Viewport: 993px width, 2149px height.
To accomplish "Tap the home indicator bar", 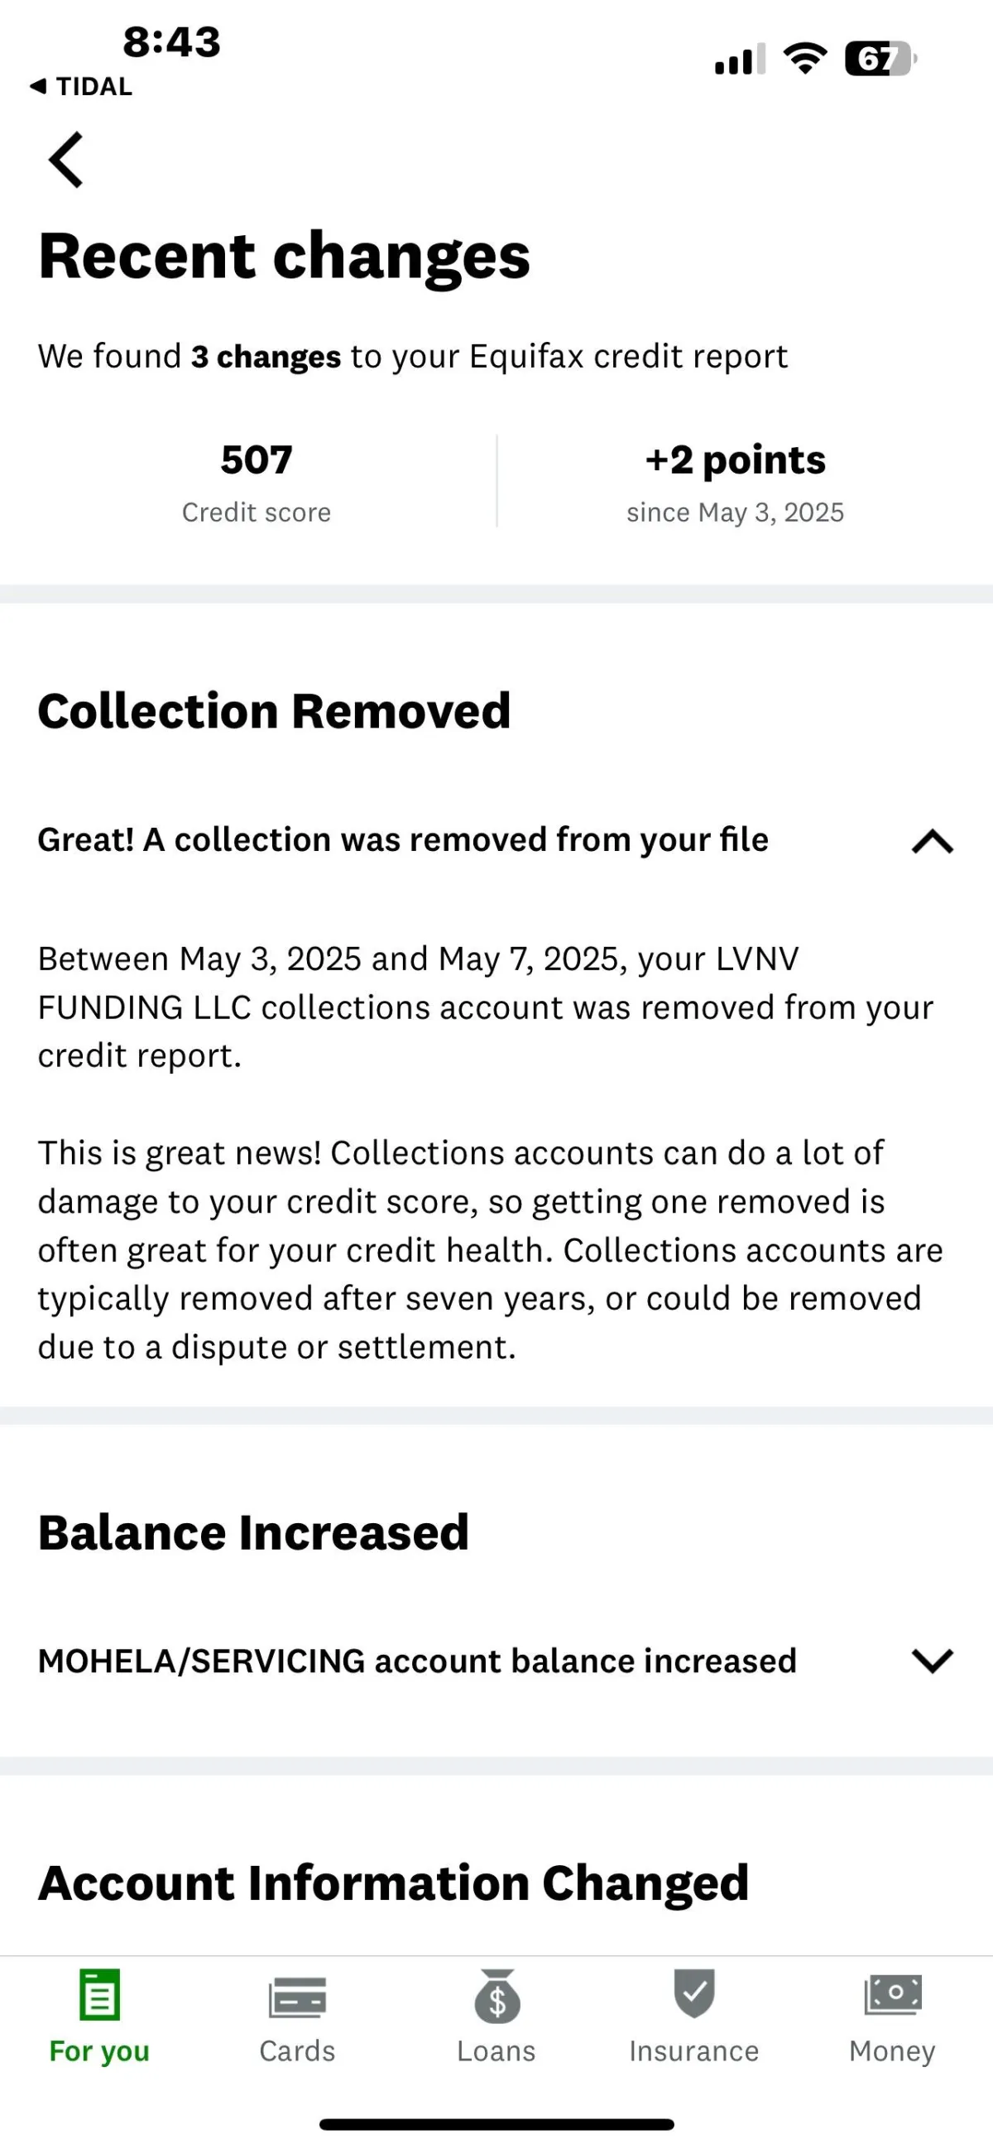I will 497,2124.
